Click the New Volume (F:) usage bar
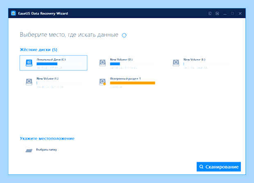254x183 pixels. tap(59, 83)
